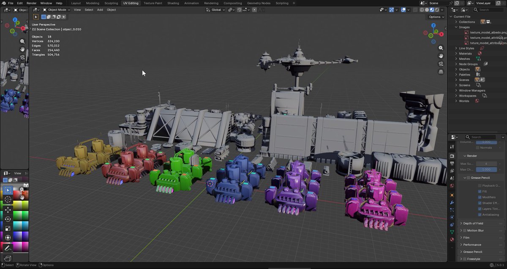Select the Move tool in UV editor toolbar
This screenshot has width=507, height=269.
(8, 210)
